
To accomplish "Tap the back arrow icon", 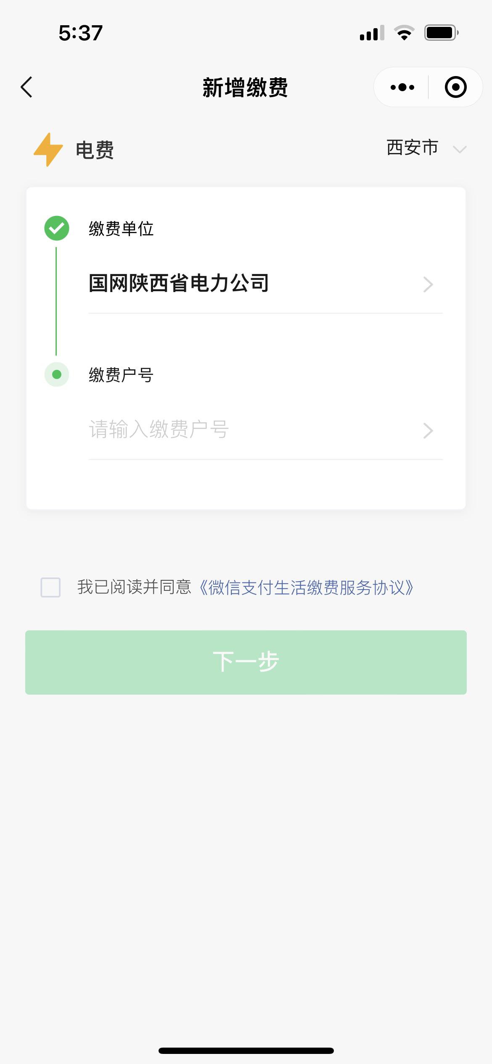I will [x=27, y=87].
